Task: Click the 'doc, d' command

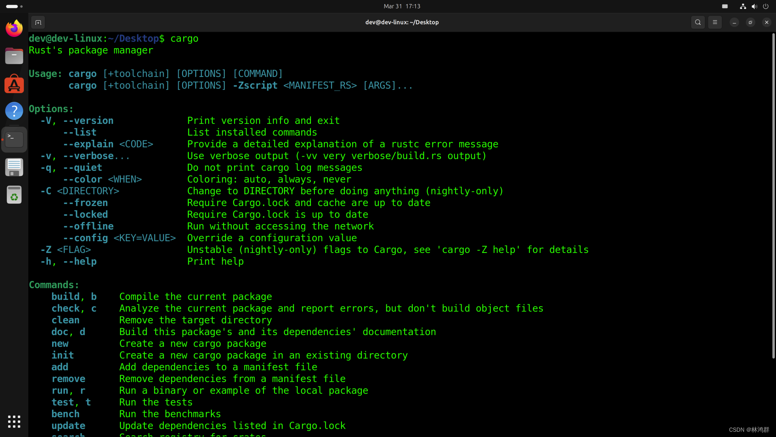Action: click(x=68, y=332)
